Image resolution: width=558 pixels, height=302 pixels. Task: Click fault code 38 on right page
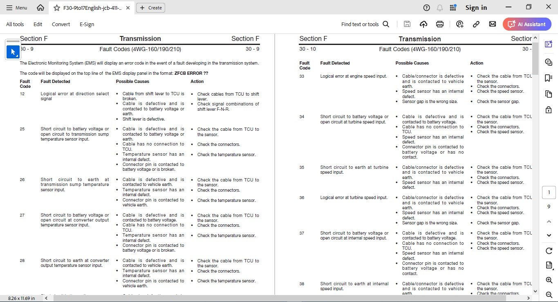pos(302,284)
